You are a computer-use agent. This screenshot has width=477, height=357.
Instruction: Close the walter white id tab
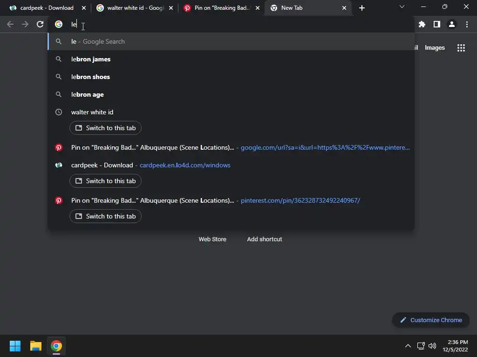pyautogui.click(x=171, y=8)
